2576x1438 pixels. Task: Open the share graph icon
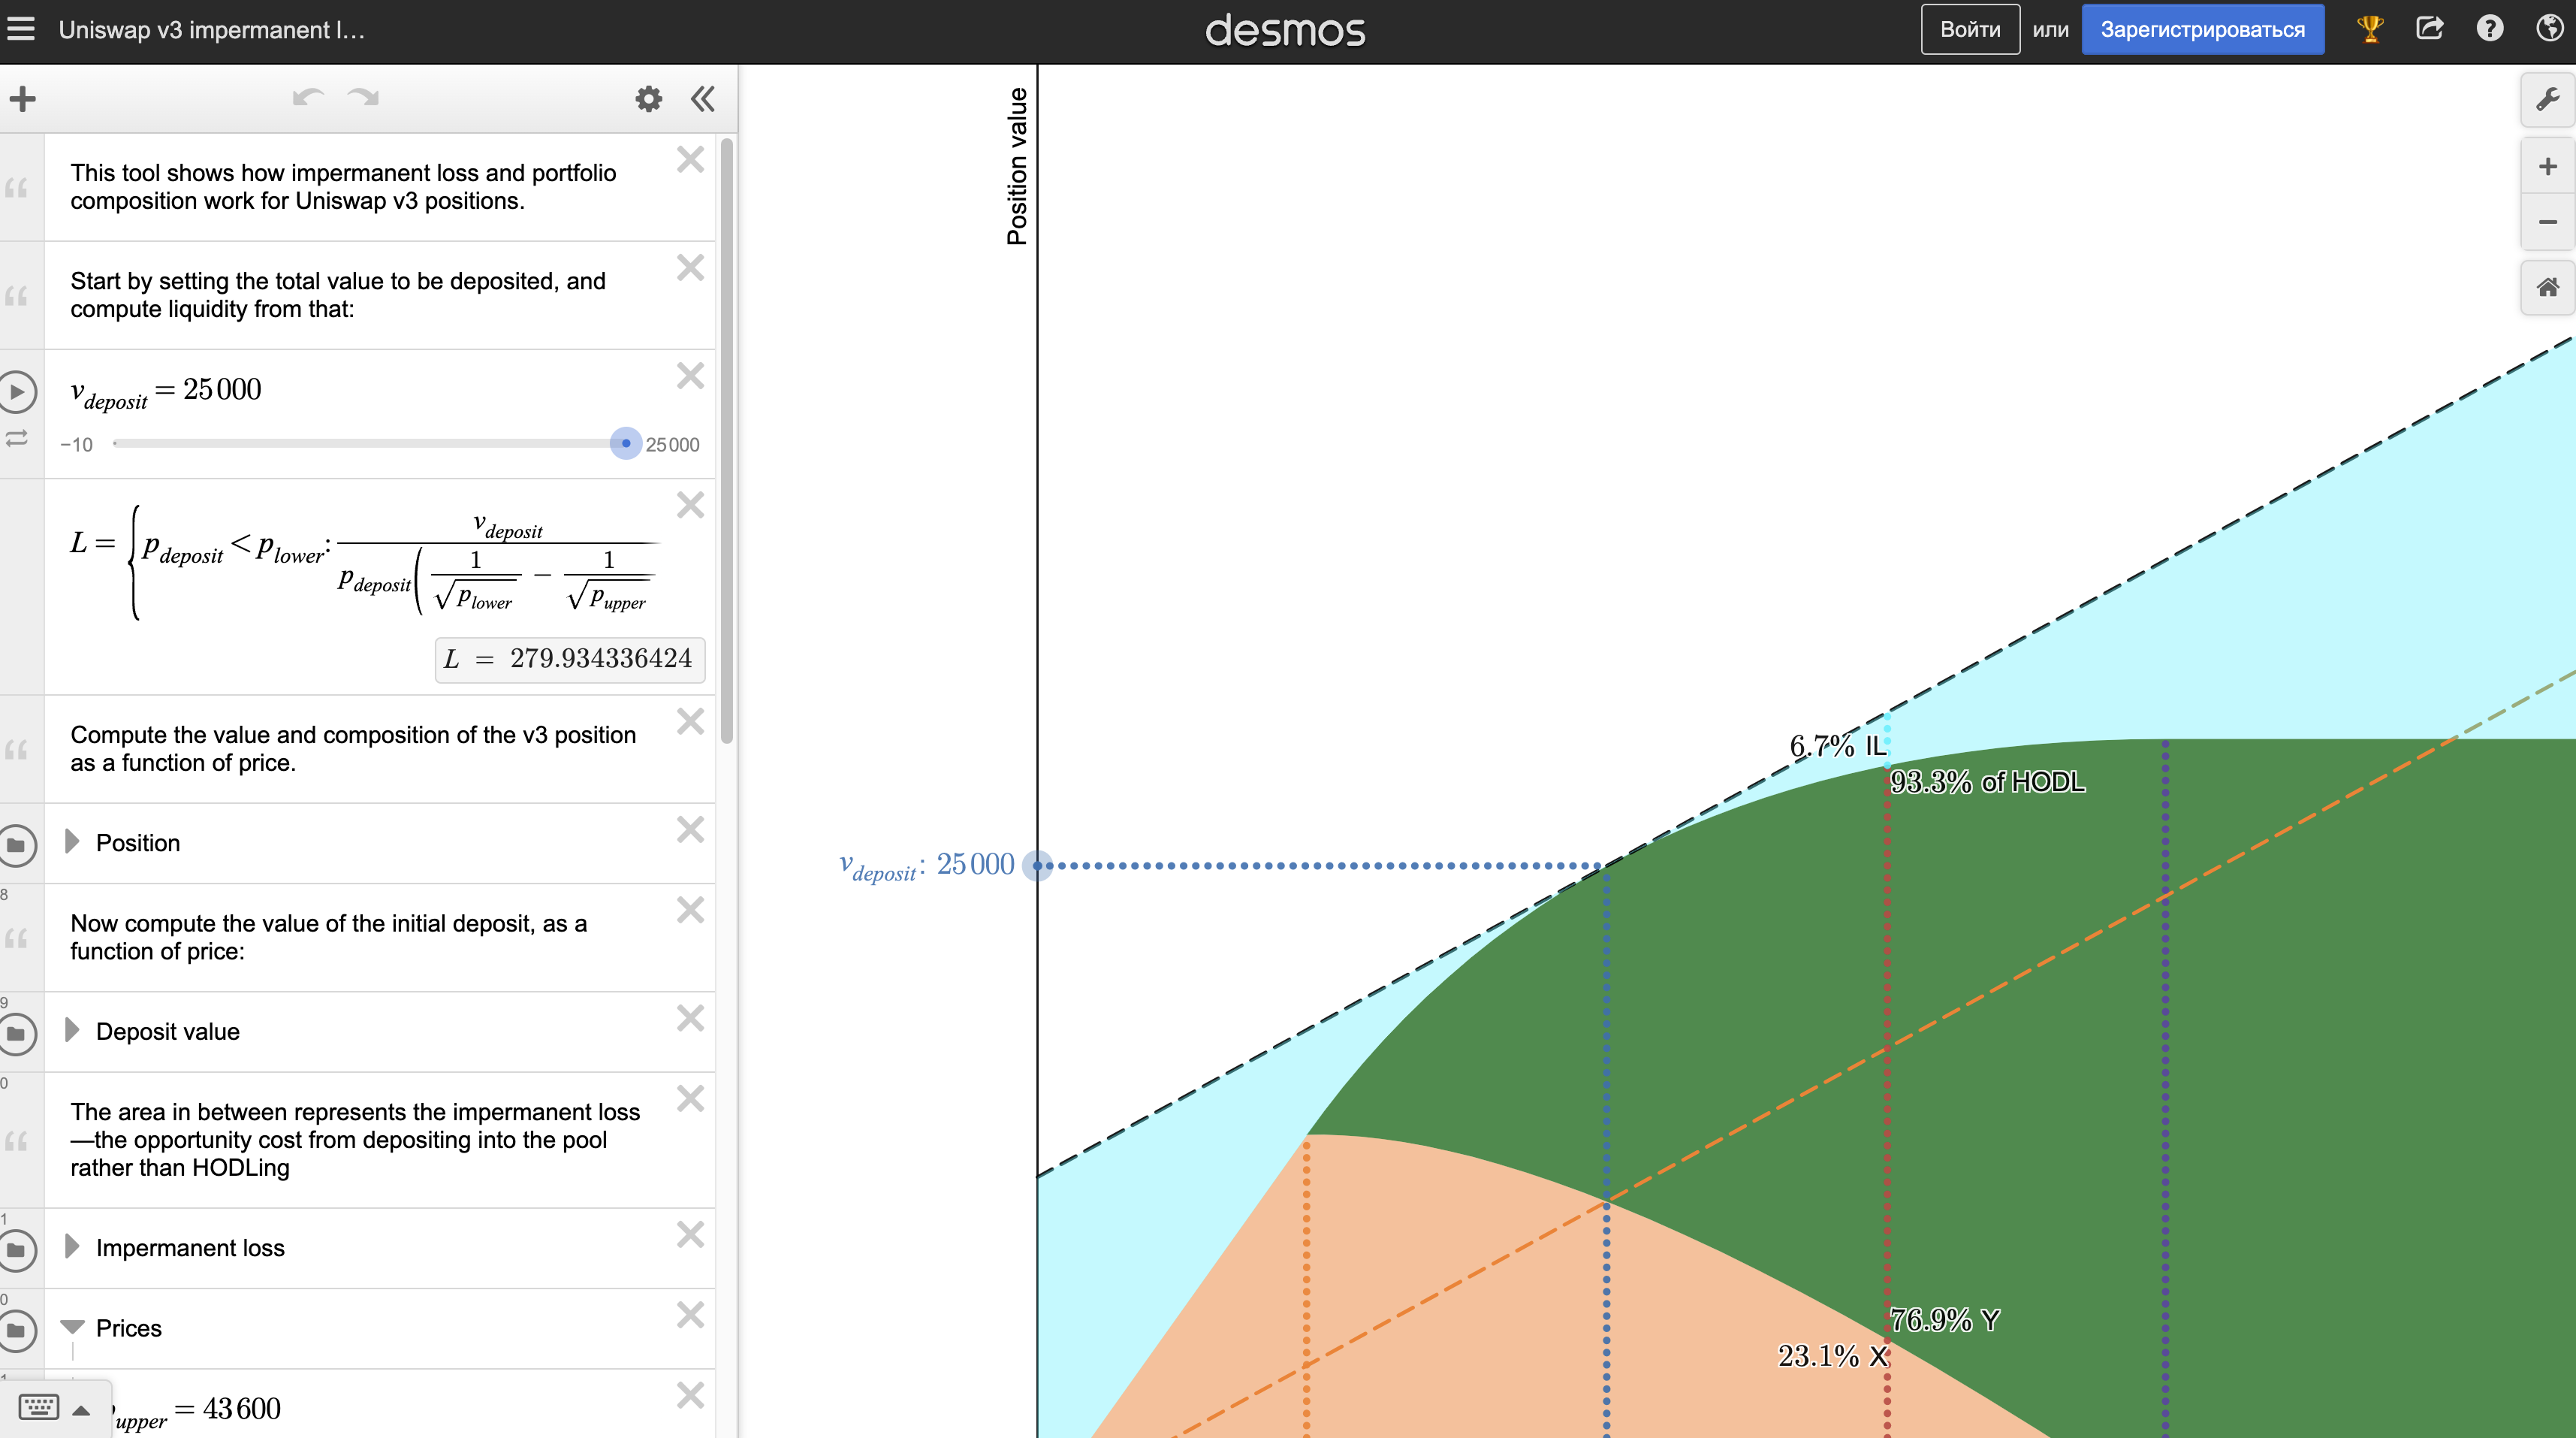point(2429,29)
